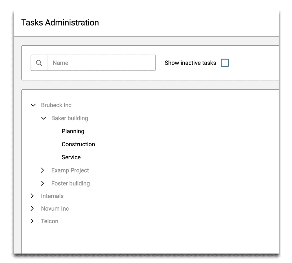
Task: Click the Internals label
Action: point(52,196)
